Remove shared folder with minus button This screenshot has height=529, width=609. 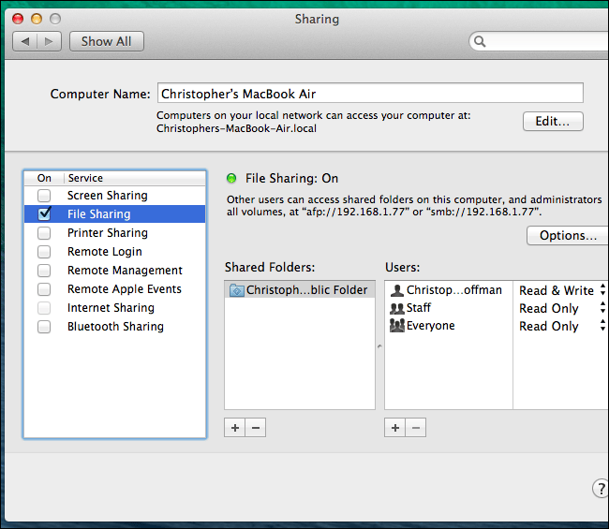tap(255, 428)
